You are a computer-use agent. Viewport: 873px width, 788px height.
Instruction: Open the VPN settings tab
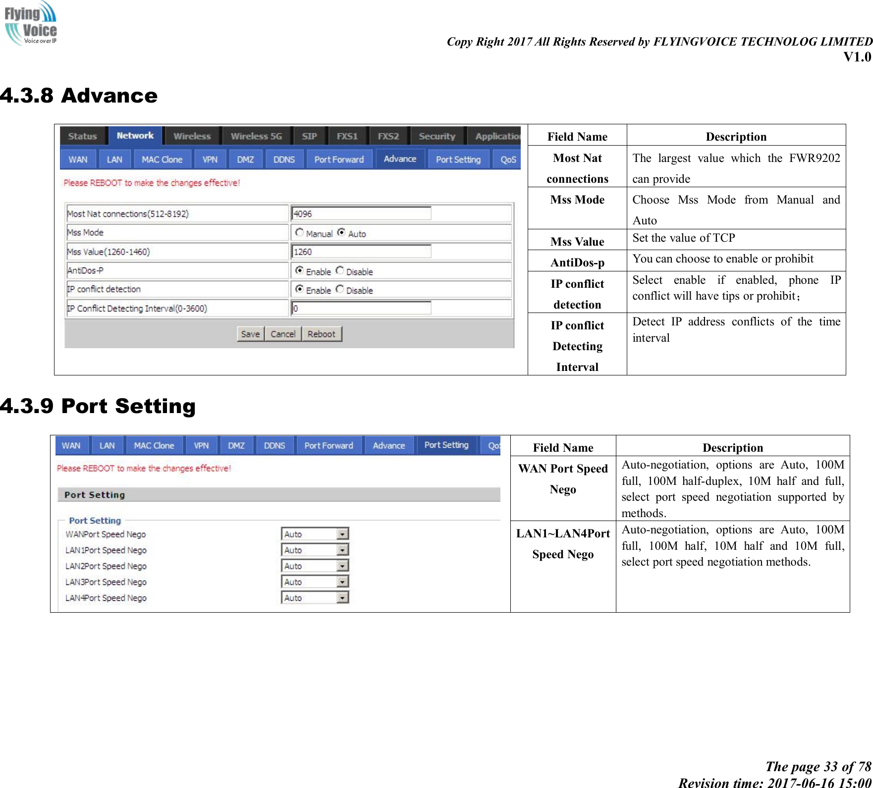coord(209,158)
